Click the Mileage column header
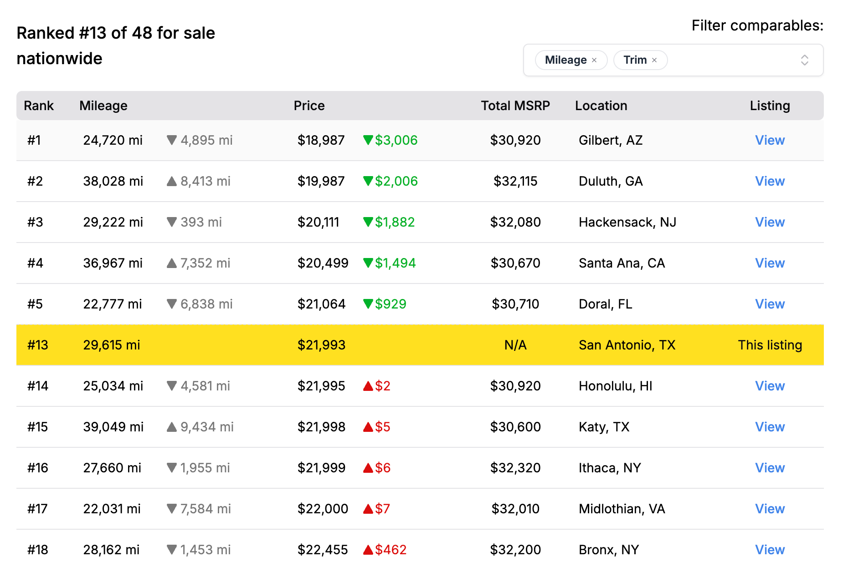The image size is (843, 577). click(103, 106)
